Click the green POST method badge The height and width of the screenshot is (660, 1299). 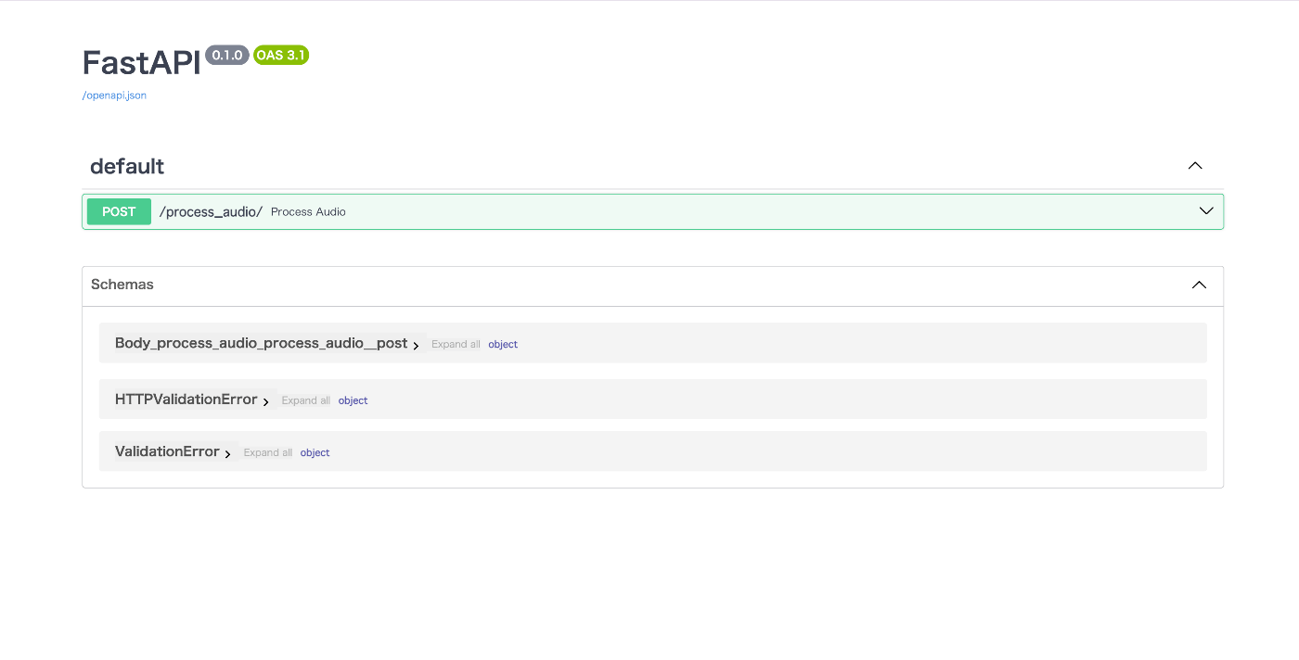point(119,211)
